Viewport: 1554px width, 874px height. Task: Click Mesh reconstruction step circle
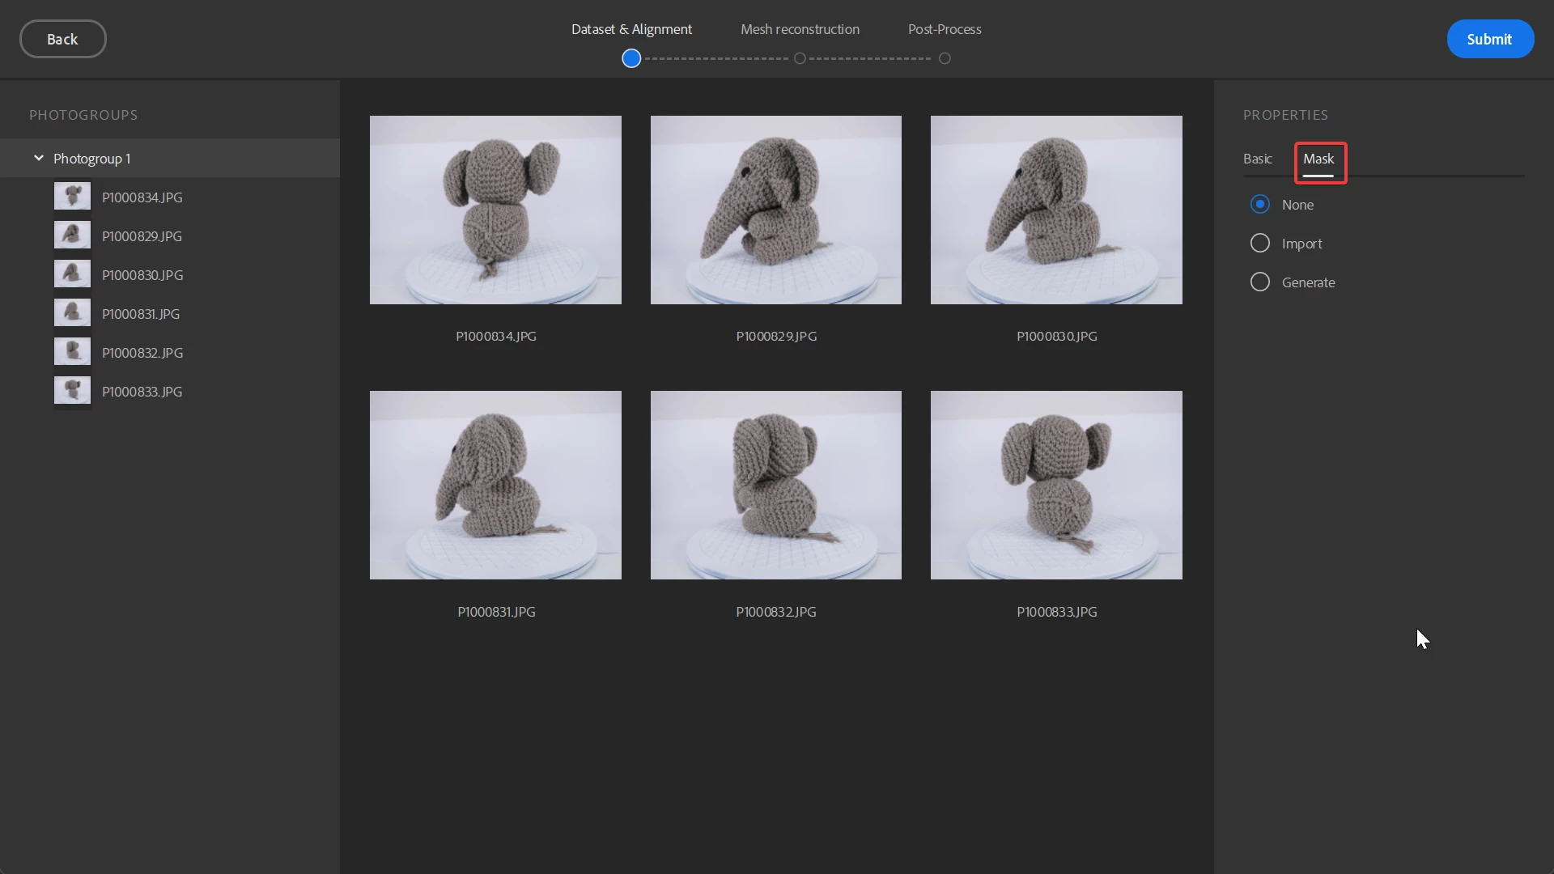[800, 58]
